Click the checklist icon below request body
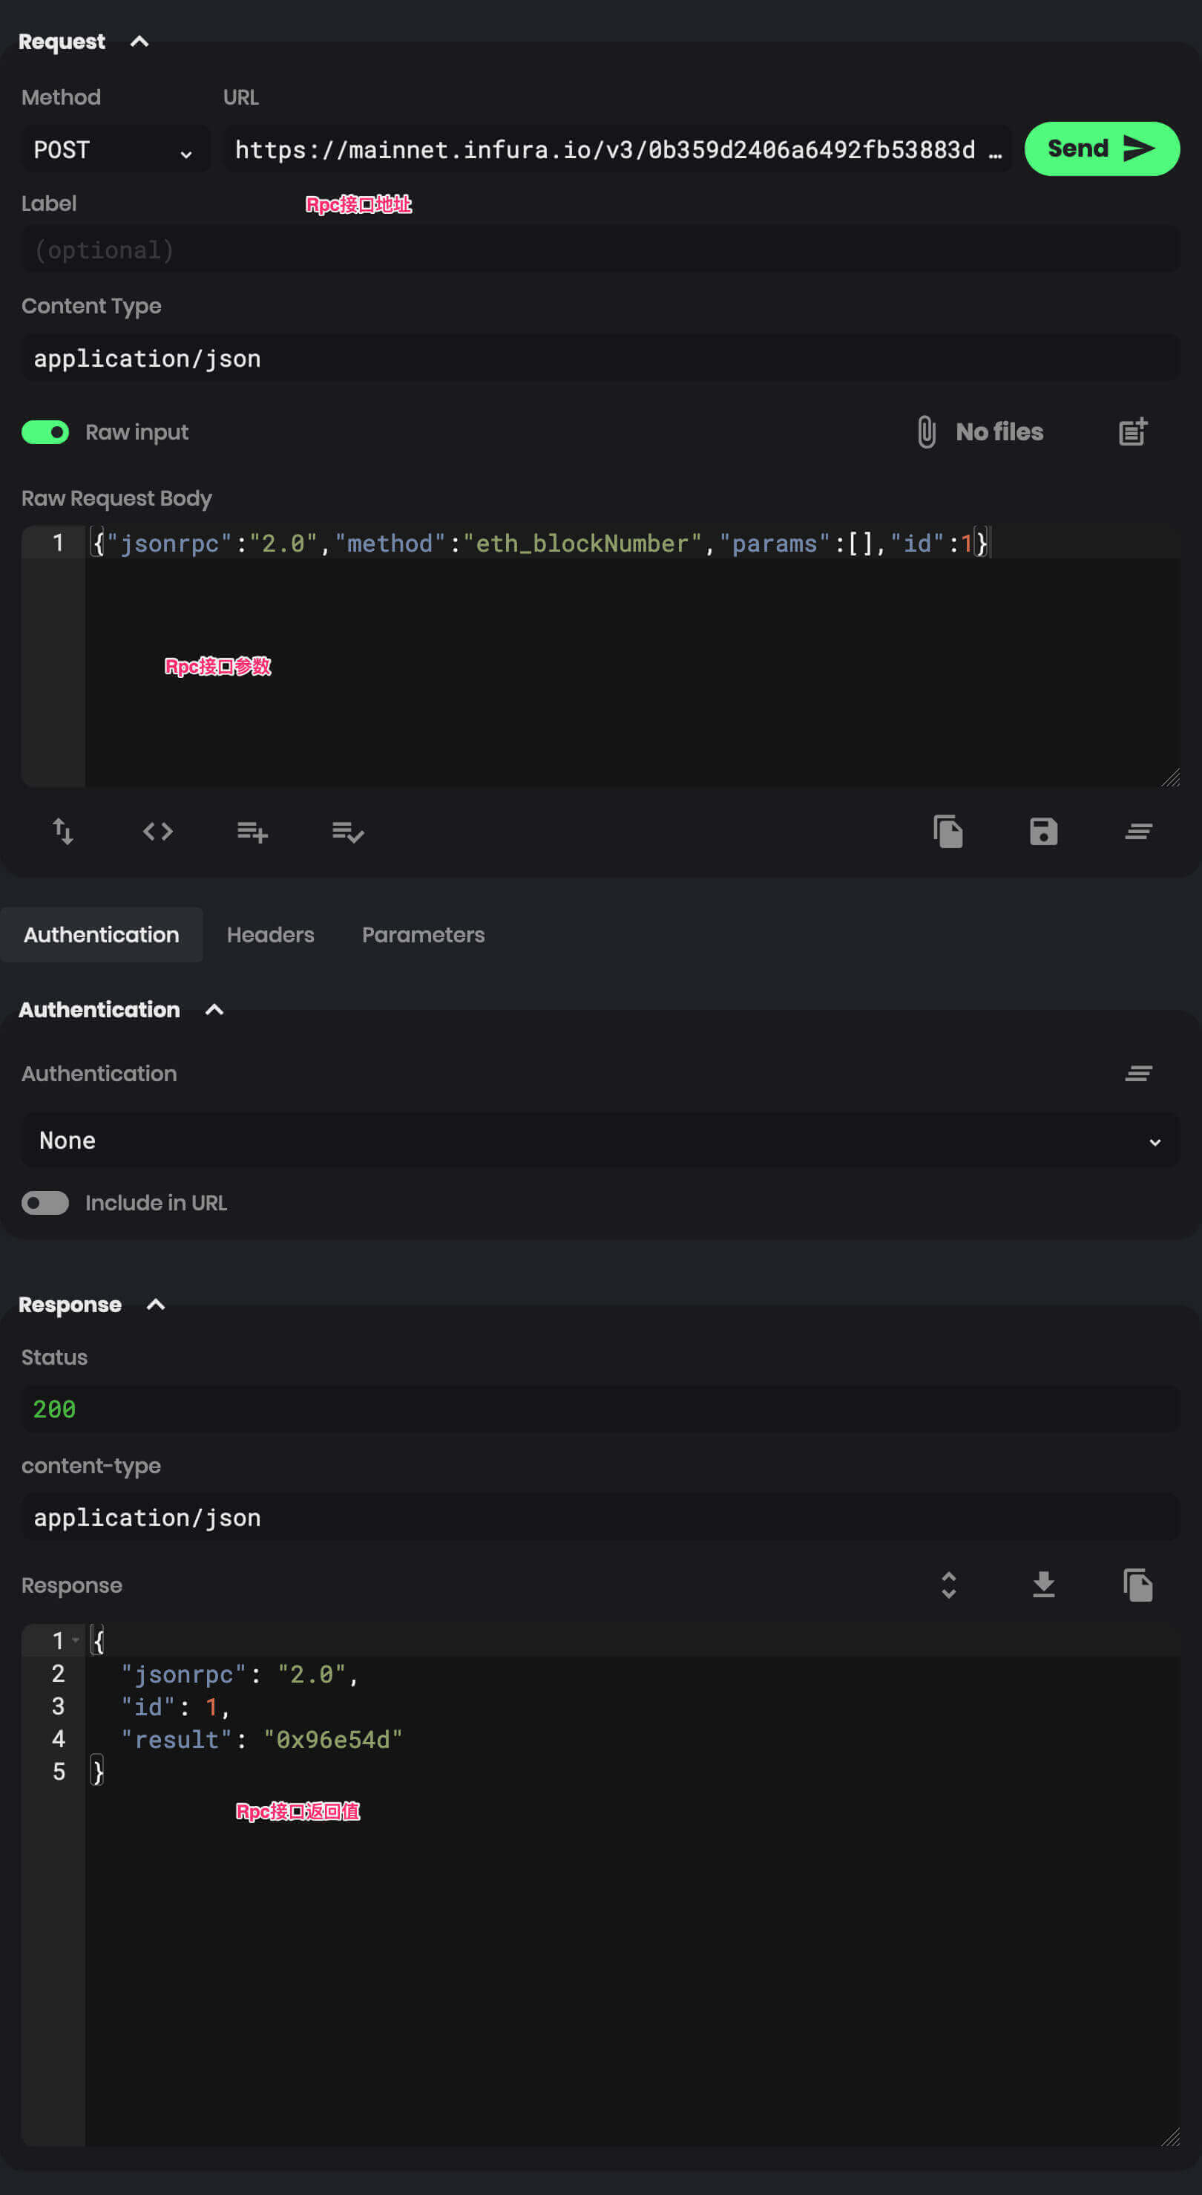Screen dimensions: 1202x2195 347,831
